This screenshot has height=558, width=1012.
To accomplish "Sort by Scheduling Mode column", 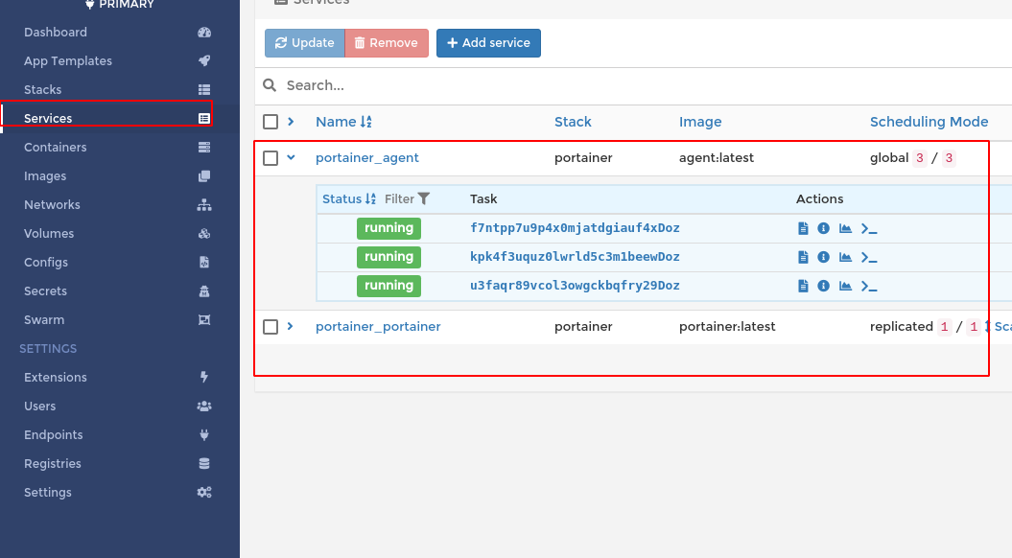I will coord(929,122).
